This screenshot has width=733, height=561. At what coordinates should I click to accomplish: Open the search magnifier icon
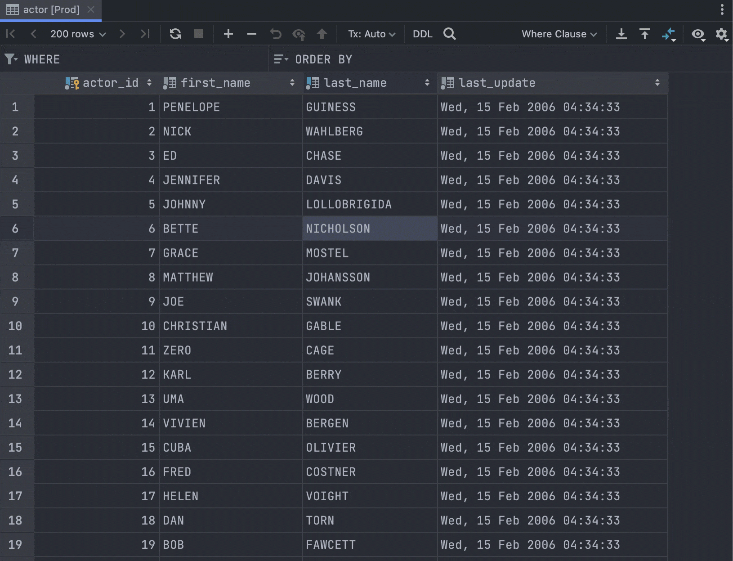click(x=449, y=34)
